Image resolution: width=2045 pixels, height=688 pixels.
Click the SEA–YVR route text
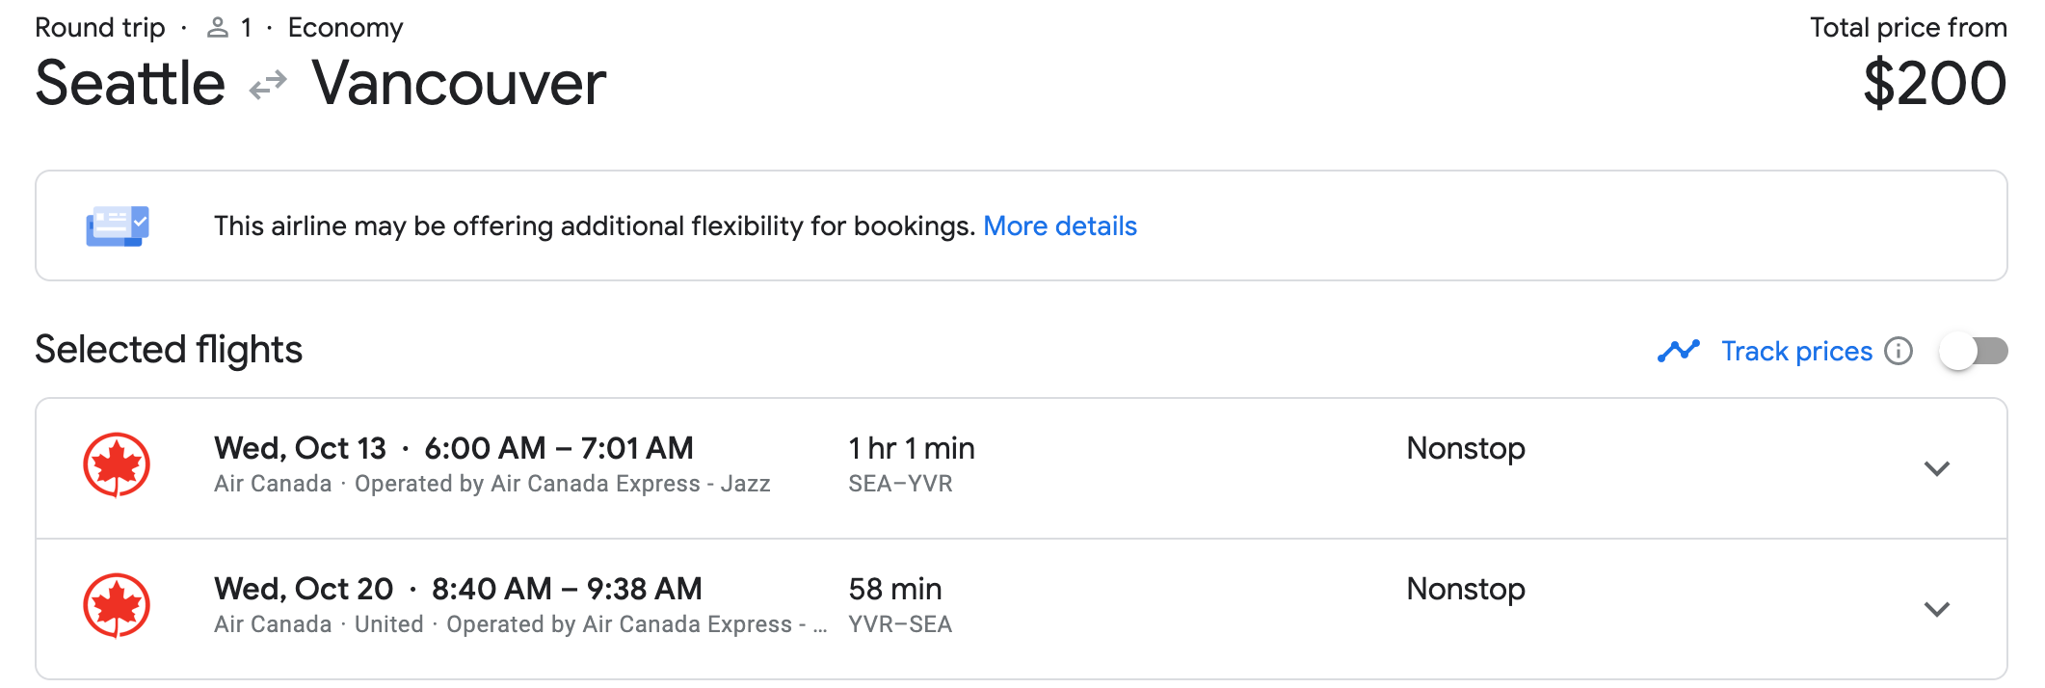point(900,484)
